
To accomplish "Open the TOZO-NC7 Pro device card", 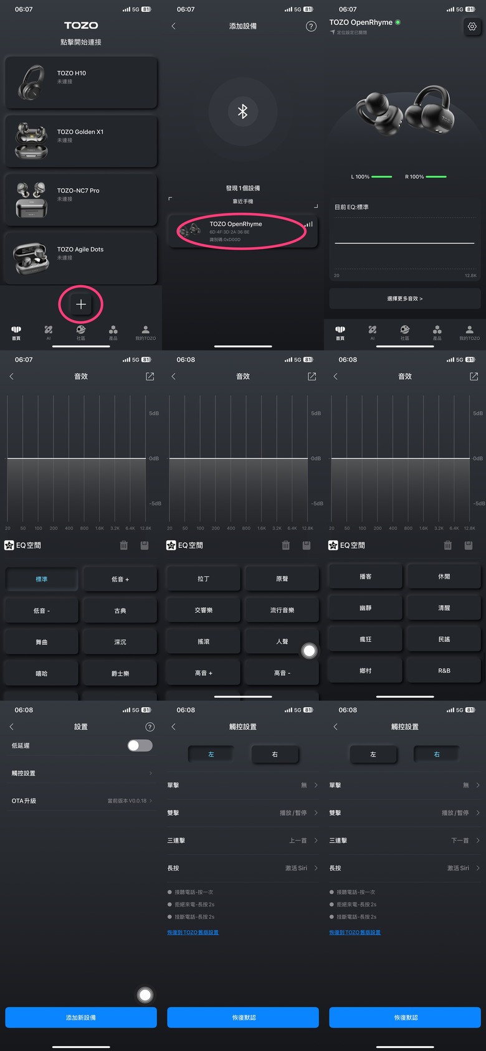I will (x=81, y=200).
